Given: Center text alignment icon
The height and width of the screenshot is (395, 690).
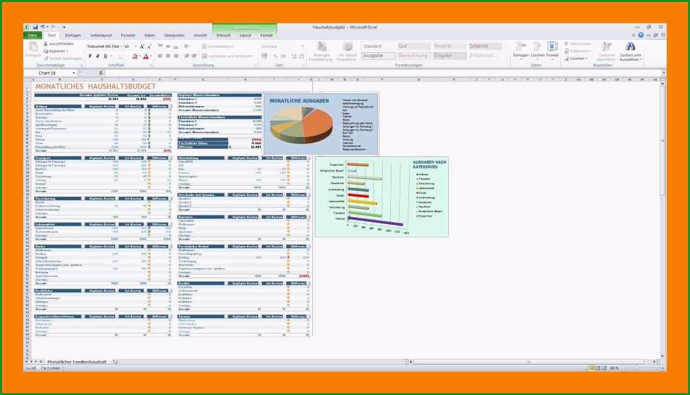Looking at the screenshot, I should [x=168, y=57].
